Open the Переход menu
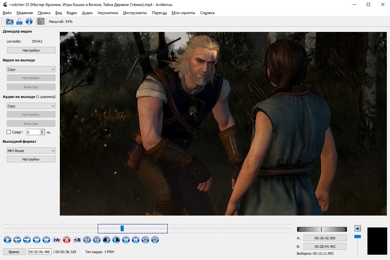Screen dimensions: 390x260 [x=159, y=13]
